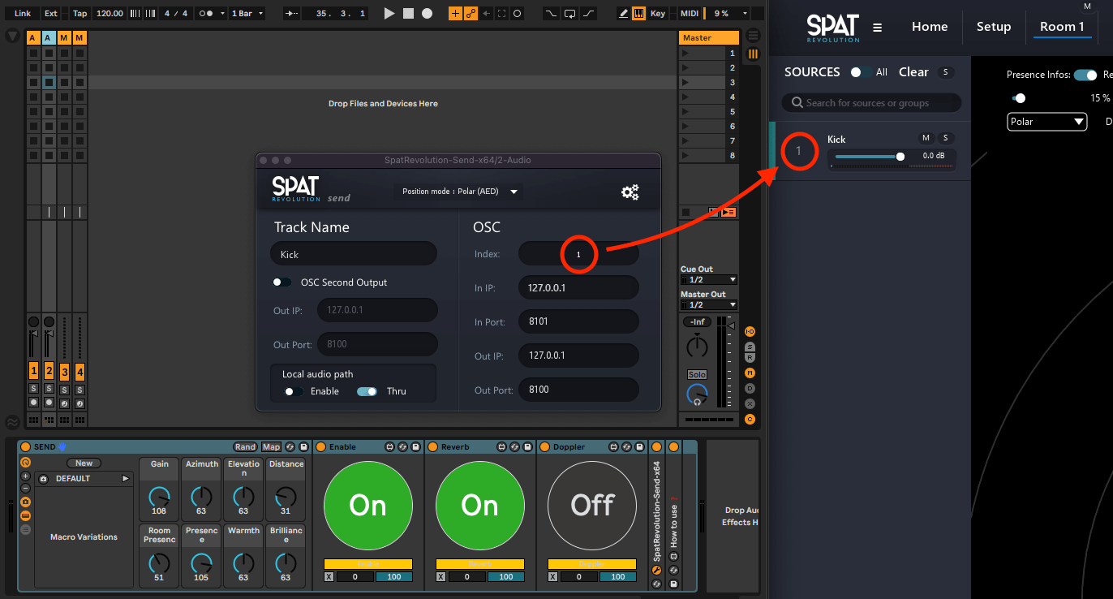Screen dimensions: 1113x599
Task: Go to the Home tab
Action: [x=930, y=27]
